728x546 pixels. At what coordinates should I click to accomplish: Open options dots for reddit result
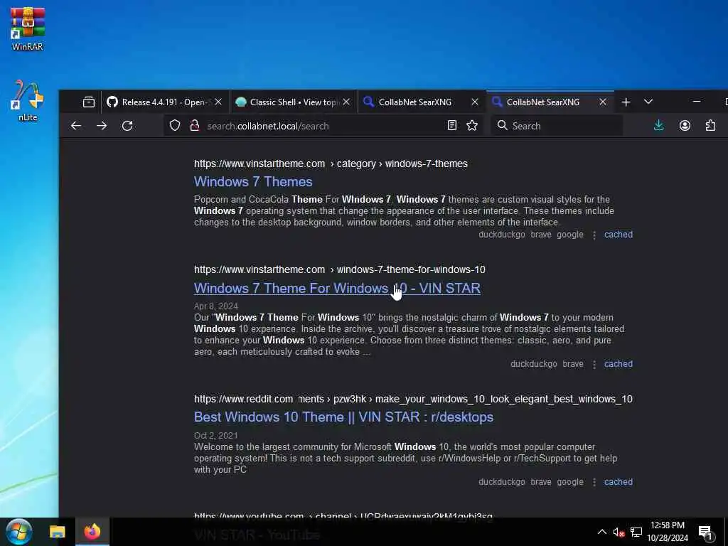coord(594,483)
